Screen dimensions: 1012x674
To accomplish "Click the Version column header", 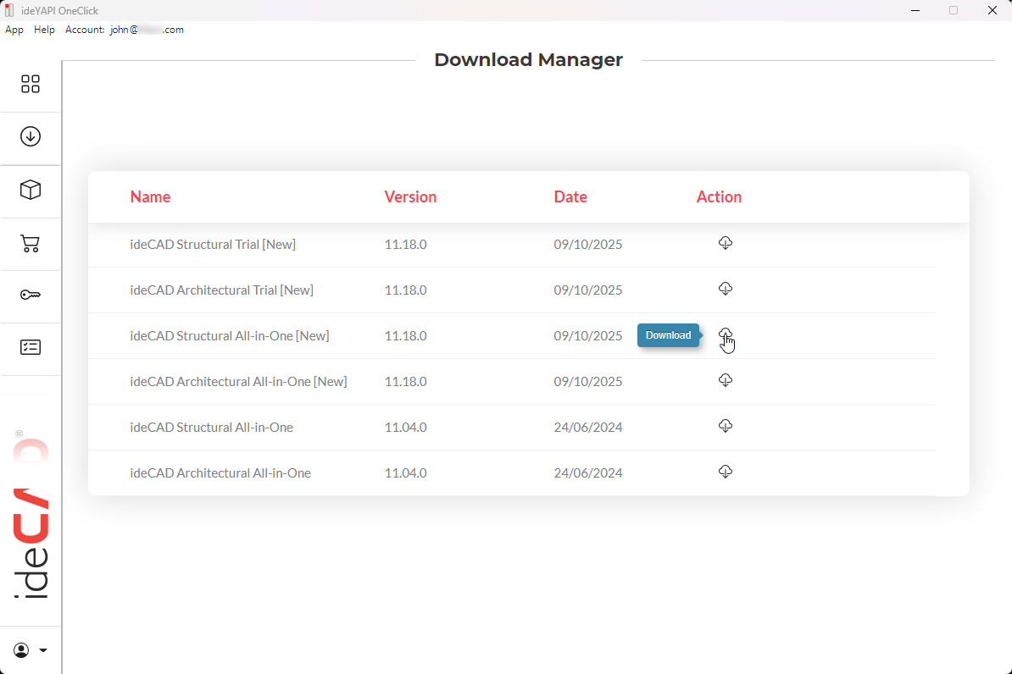I will pos(410,197).
